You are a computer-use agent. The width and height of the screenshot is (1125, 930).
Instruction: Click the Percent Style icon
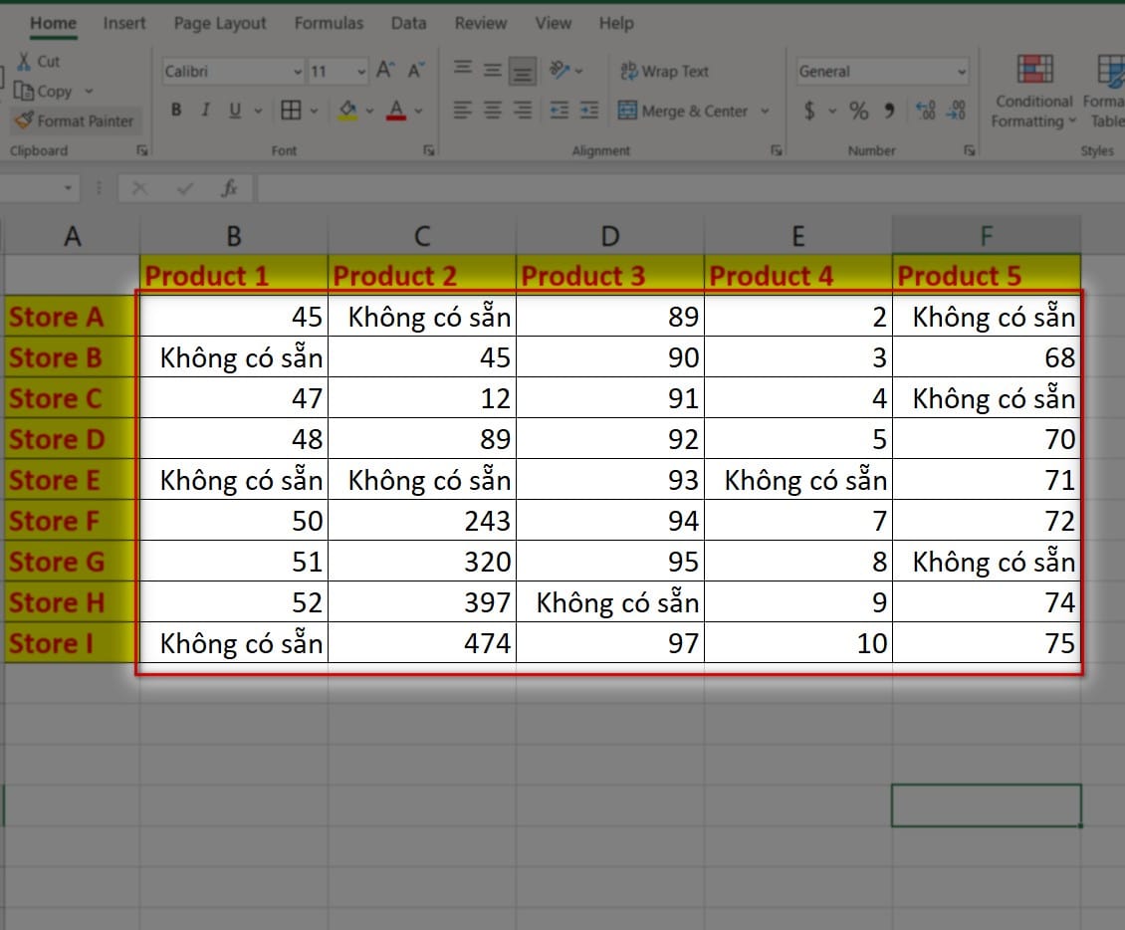[x=858, y=111]
